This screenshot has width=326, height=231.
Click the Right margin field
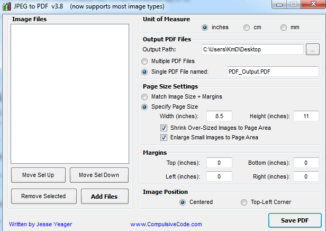tap(306, 176)
